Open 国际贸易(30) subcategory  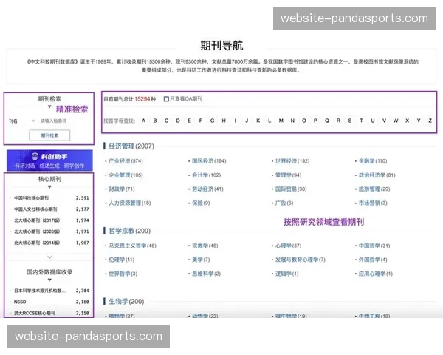click(291, 189)
